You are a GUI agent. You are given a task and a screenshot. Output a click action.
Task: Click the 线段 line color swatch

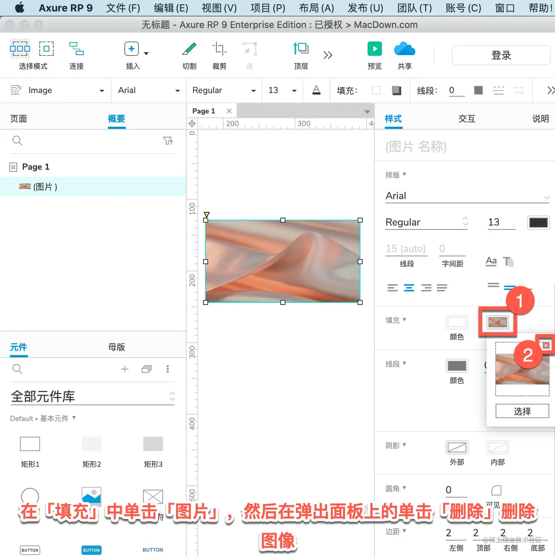tap(457, 366)
